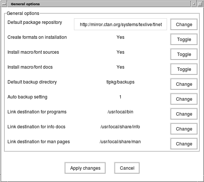This screenshot has width=204, height=182.
Task: Click the /usr/local/share/info path value
Action: click(120, 127)
